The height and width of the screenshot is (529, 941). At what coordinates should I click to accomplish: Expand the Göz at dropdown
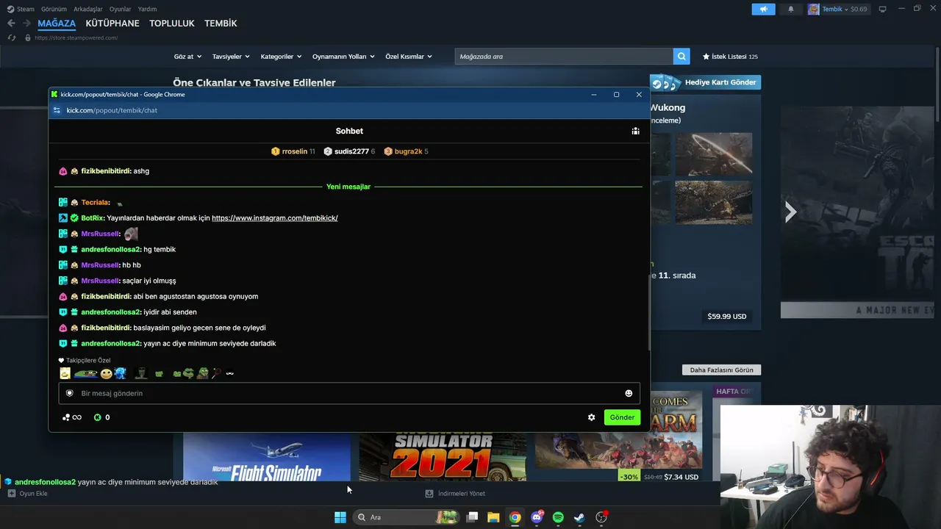coord(188,57)
